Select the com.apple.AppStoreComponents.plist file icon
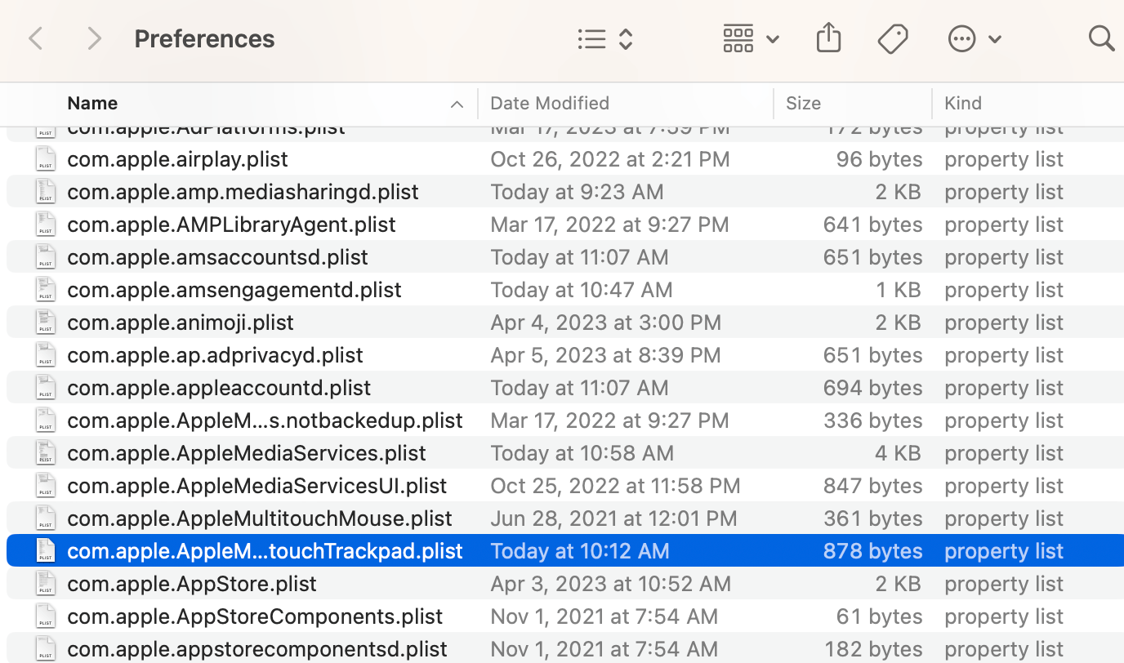This screenshot has height=663, width=1124. tap(46, 616)
